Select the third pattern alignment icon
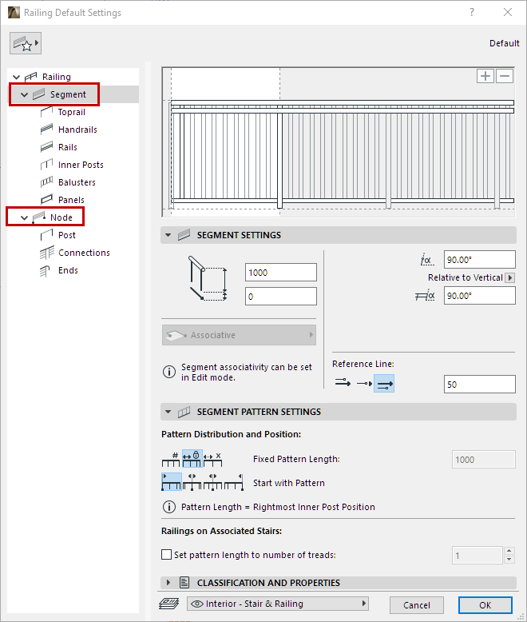Screen dimensions: 527x622 (x=212, y=482)
